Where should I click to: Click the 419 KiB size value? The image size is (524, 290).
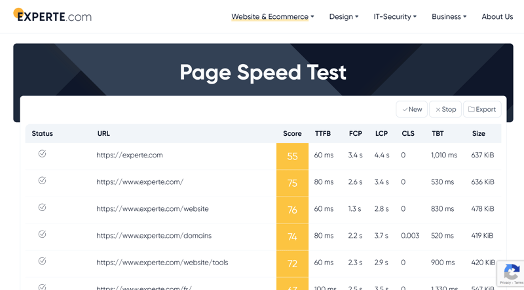482,236
